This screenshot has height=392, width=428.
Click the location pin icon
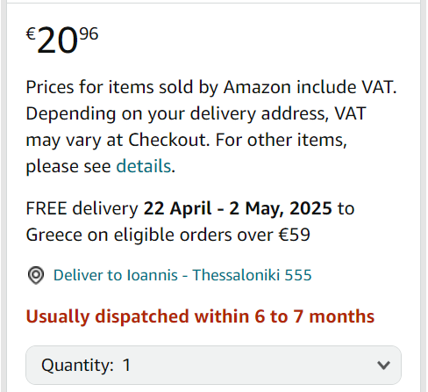(x=36, y=275)
